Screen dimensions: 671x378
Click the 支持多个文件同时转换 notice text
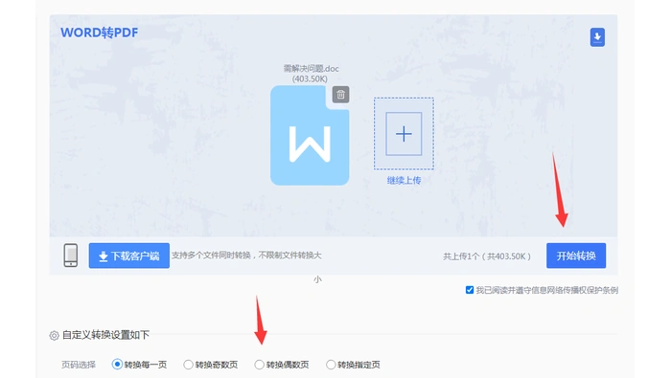tap(246, 256)
